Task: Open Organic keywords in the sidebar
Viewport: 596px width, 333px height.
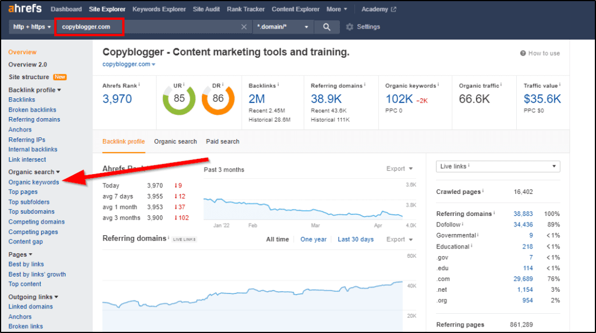Action: (34, 182)
